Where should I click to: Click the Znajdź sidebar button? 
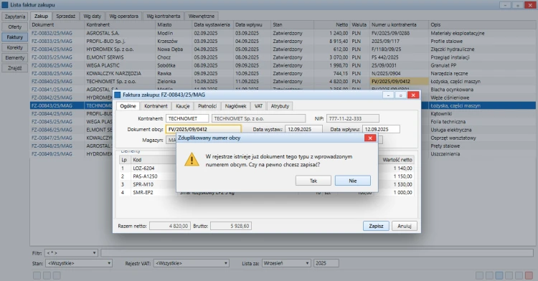point(15,68)
